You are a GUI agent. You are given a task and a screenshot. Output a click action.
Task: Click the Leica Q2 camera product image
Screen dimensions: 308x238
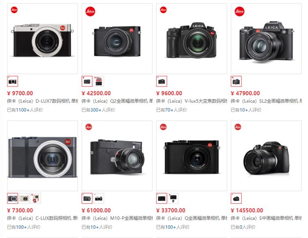point(117,39)
